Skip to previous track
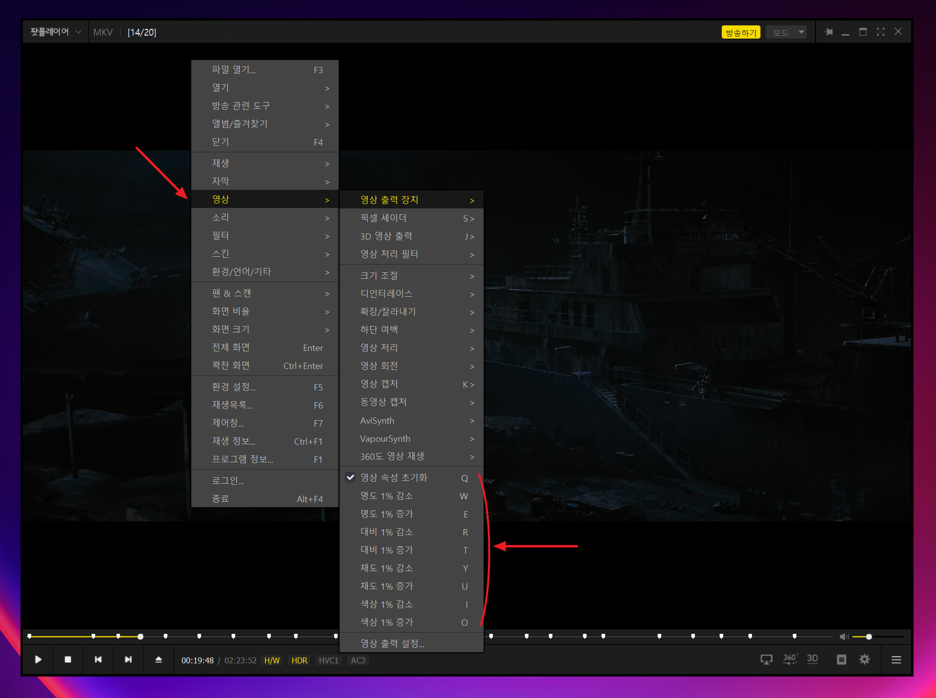936x698 pixels. pyautogui.click(x=98, y=659)
